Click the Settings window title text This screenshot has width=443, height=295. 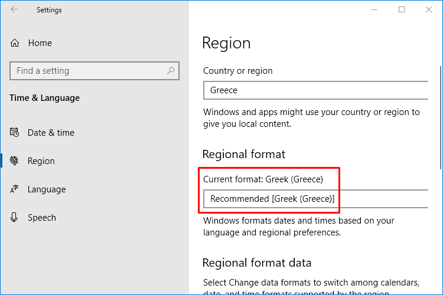coord(49,10)
